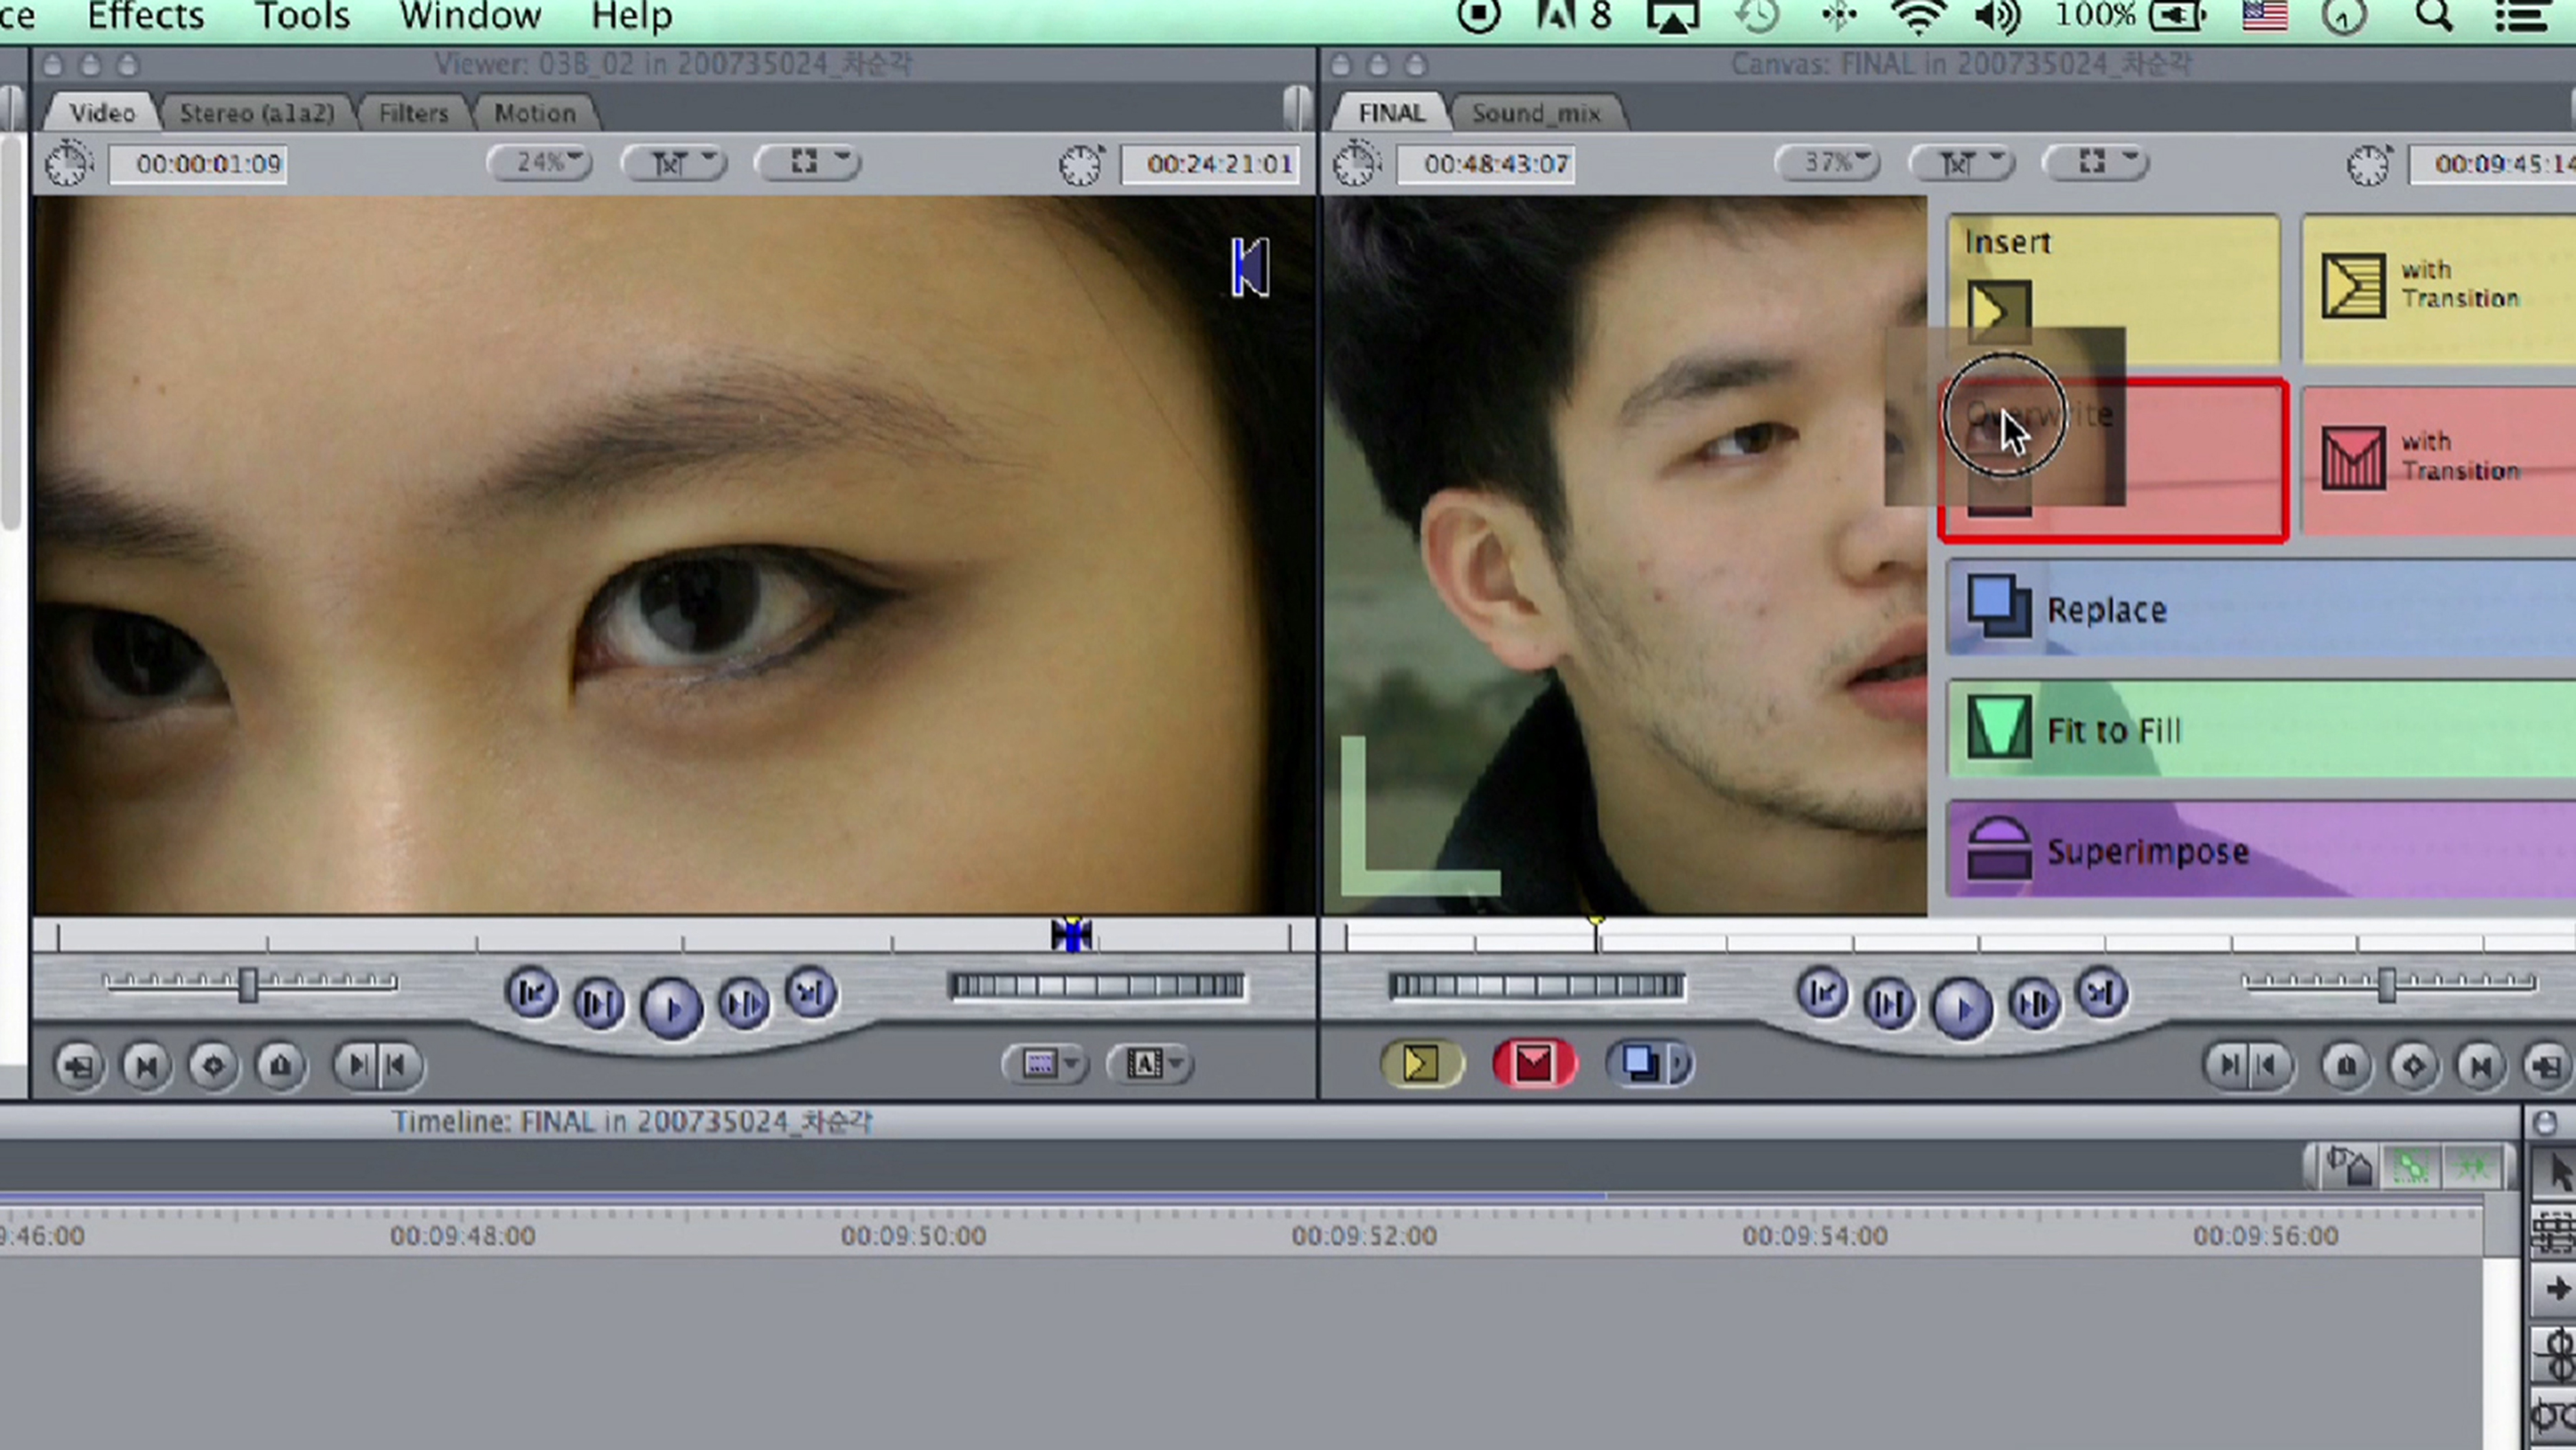The height and width of the screenshot is (1450, 2576).
Task: Go to previous edit in Canvas
Action: tap(1822, 994)
